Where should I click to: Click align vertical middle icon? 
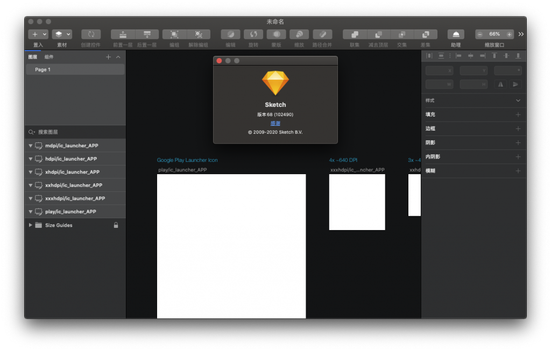(x=506, y=56)
